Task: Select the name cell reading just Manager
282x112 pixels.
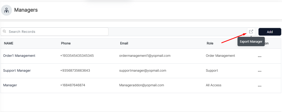Action: click(10, 85)
